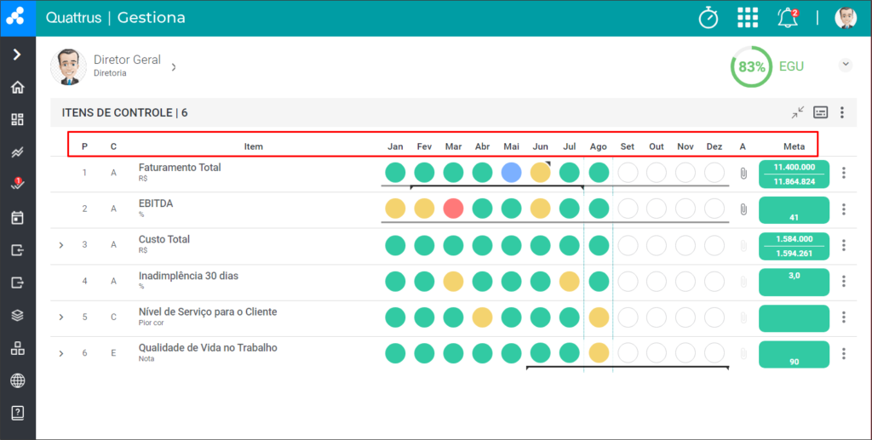Open Qualidade de Vida no Trabalho item
872x440 pixels.
(208, 348)
